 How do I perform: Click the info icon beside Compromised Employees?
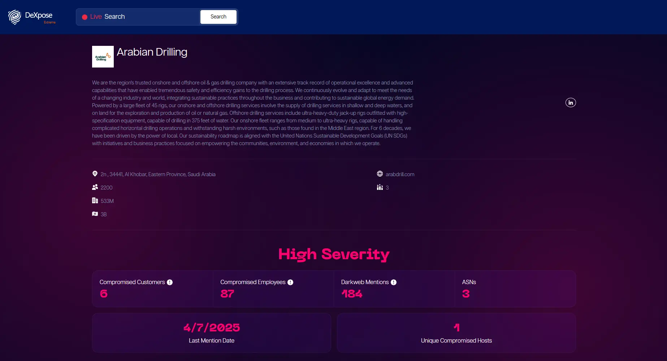coord(290,282)
